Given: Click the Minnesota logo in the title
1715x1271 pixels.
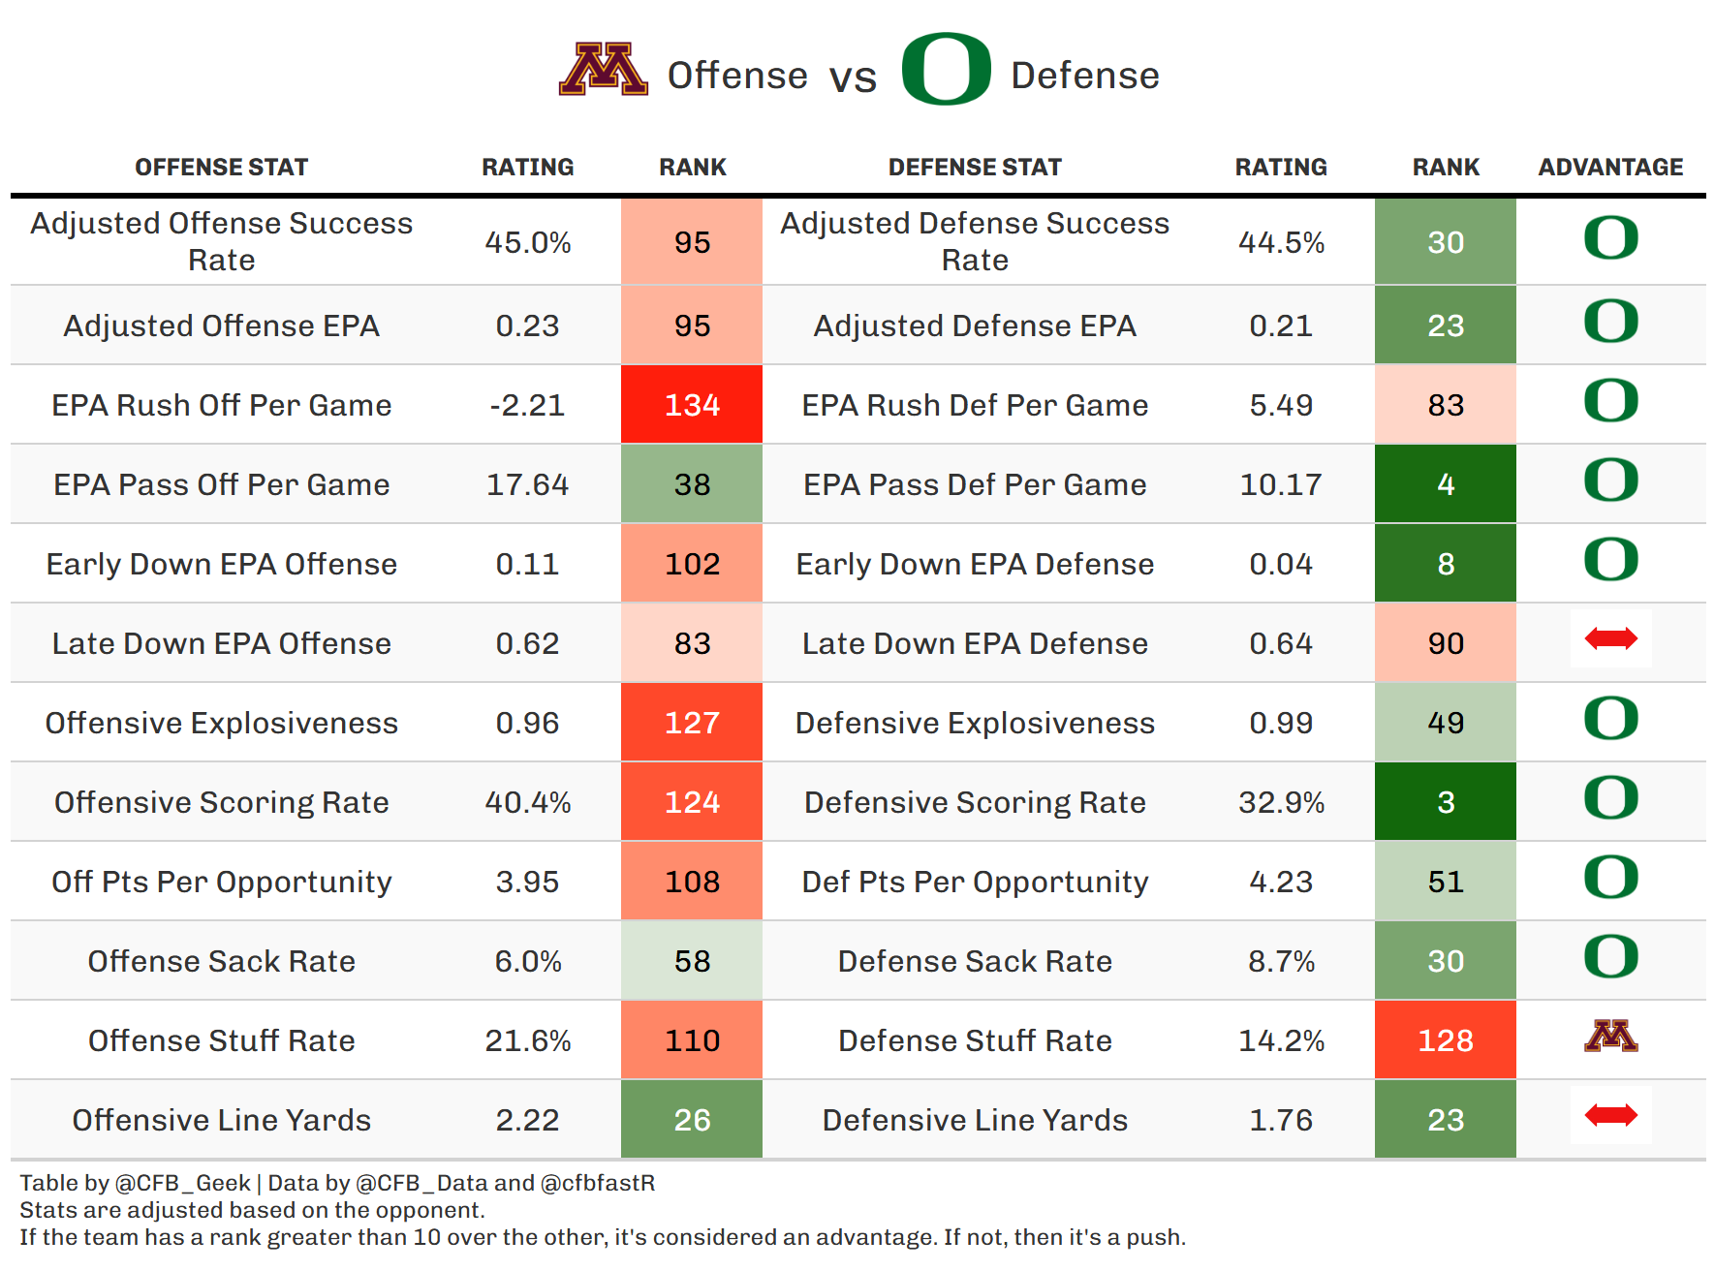Looking at the screenshot, I should coord(603,70).
